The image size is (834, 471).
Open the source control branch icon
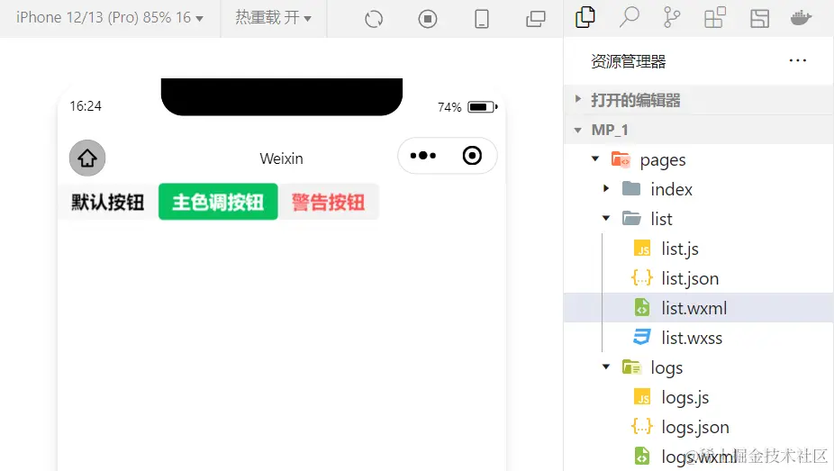click(672, 17)
